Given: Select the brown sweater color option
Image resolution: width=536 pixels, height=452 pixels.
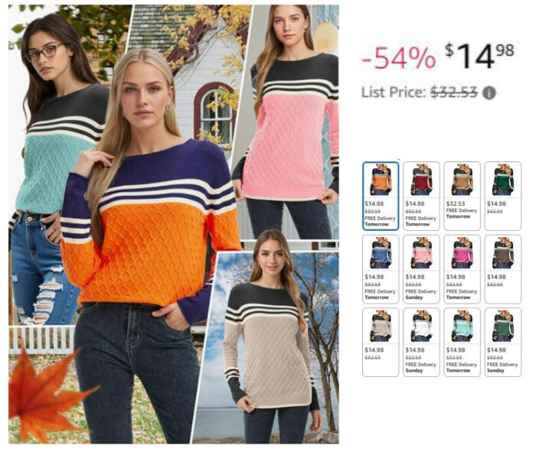Looking at the screenshot, I should pos(503,269).
